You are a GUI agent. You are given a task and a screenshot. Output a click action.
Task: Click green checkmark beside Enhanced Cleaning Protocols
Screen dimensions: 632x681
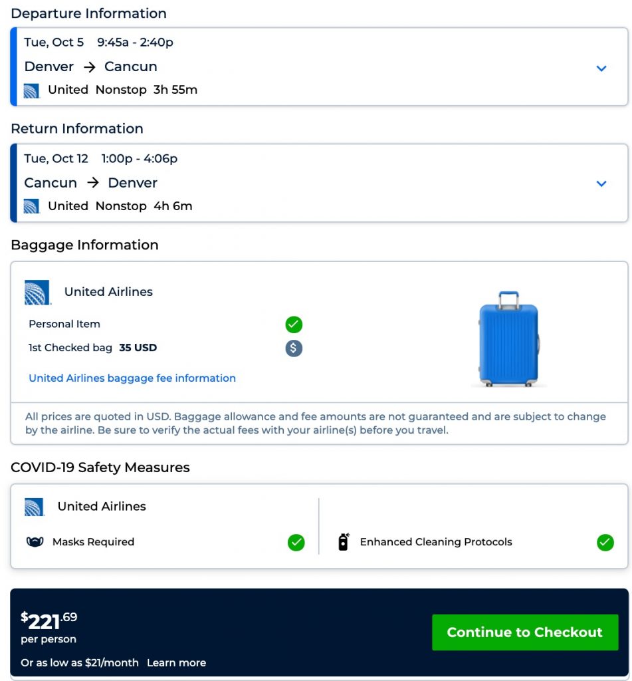605,543
